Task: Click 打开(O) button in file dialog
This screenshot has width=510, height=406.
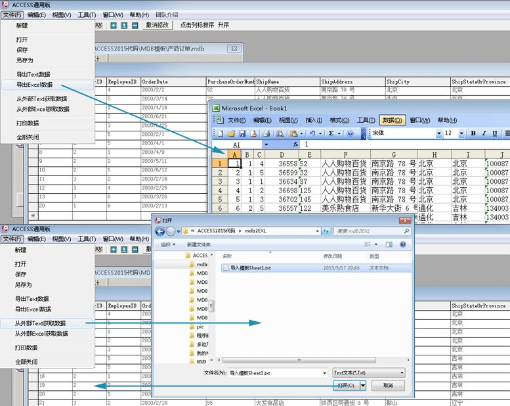Action: [x=347, y=386]
